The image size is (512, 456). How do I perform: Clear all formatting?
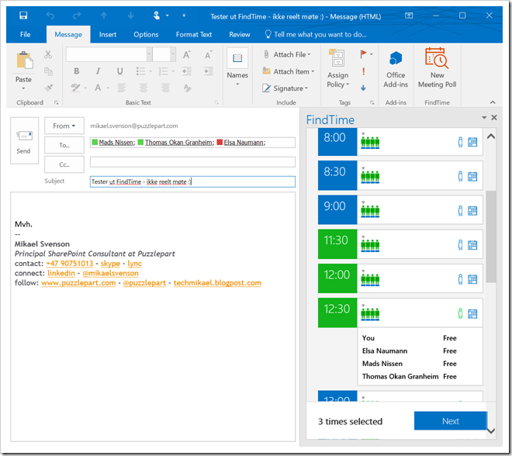coord(187,88)
